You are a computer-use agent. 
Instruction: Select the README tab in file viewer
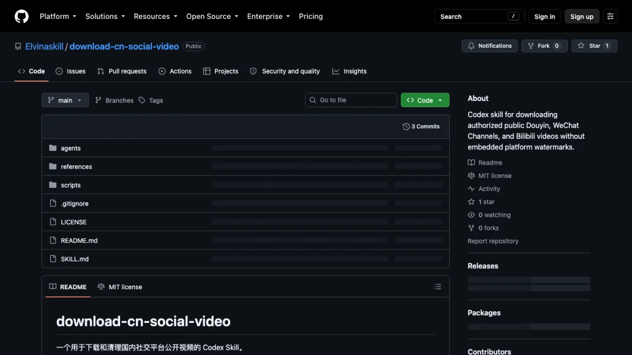68,287
